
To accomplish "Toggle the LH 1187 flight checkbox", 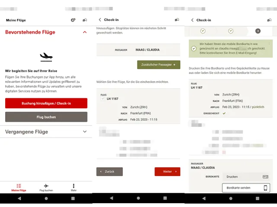I will 103,99.
